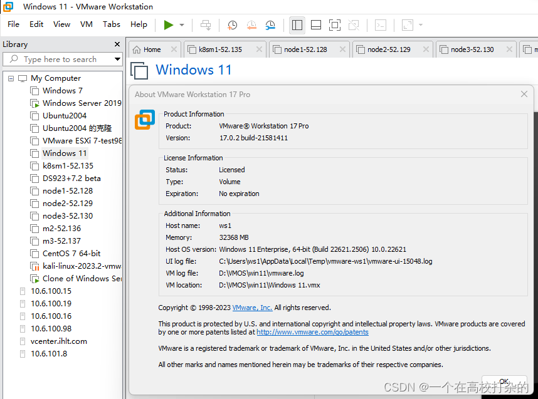Screen dimensions: 538x399
Task: Open the Tabs menu
Action: click(x=112, y=24)
